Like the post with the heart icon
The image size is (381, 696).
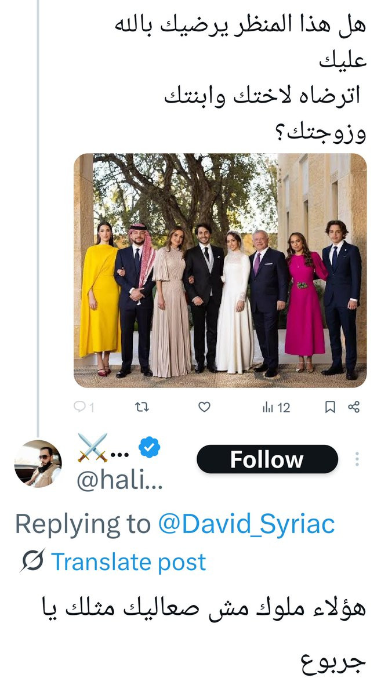coord(204,407)
